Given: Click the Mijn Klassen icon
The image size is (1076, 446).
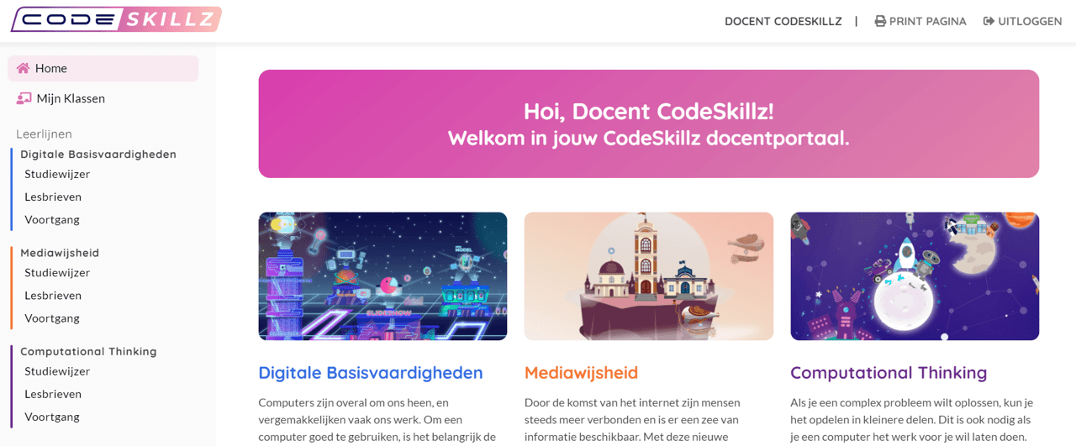Looking at the screenshot, I should [x=24, y=98].
